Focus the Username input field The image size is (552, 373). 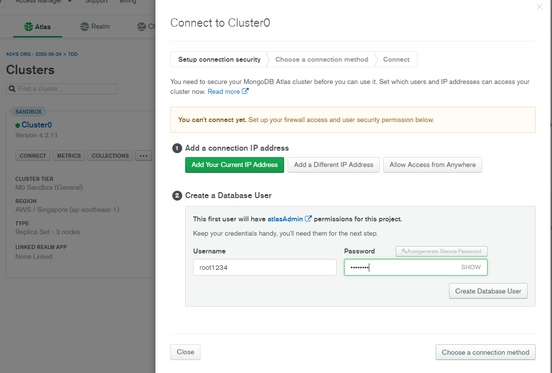click(264, 267)
